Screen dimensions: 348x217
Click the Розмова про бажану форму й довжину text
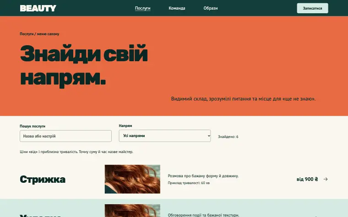pos(203,176)
